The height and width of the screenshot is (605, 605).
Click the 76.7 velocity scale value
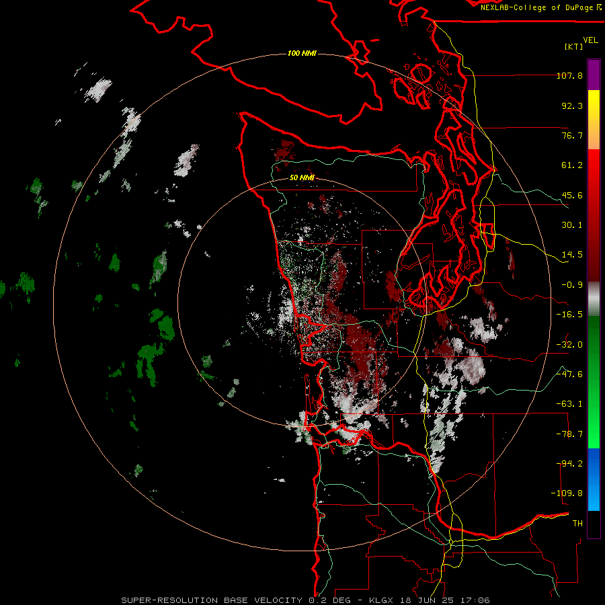click(572, 135)
